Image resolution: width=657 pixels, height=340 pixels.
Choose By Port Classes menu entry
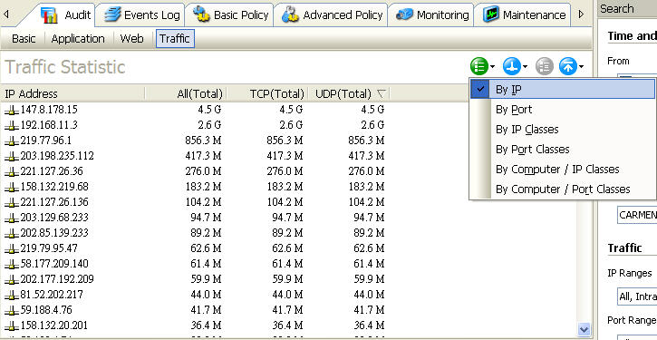(x=563, y=150)
